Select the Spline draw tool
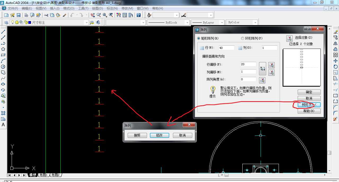Viewport: 339px width, 182px height. click(3, 78)
